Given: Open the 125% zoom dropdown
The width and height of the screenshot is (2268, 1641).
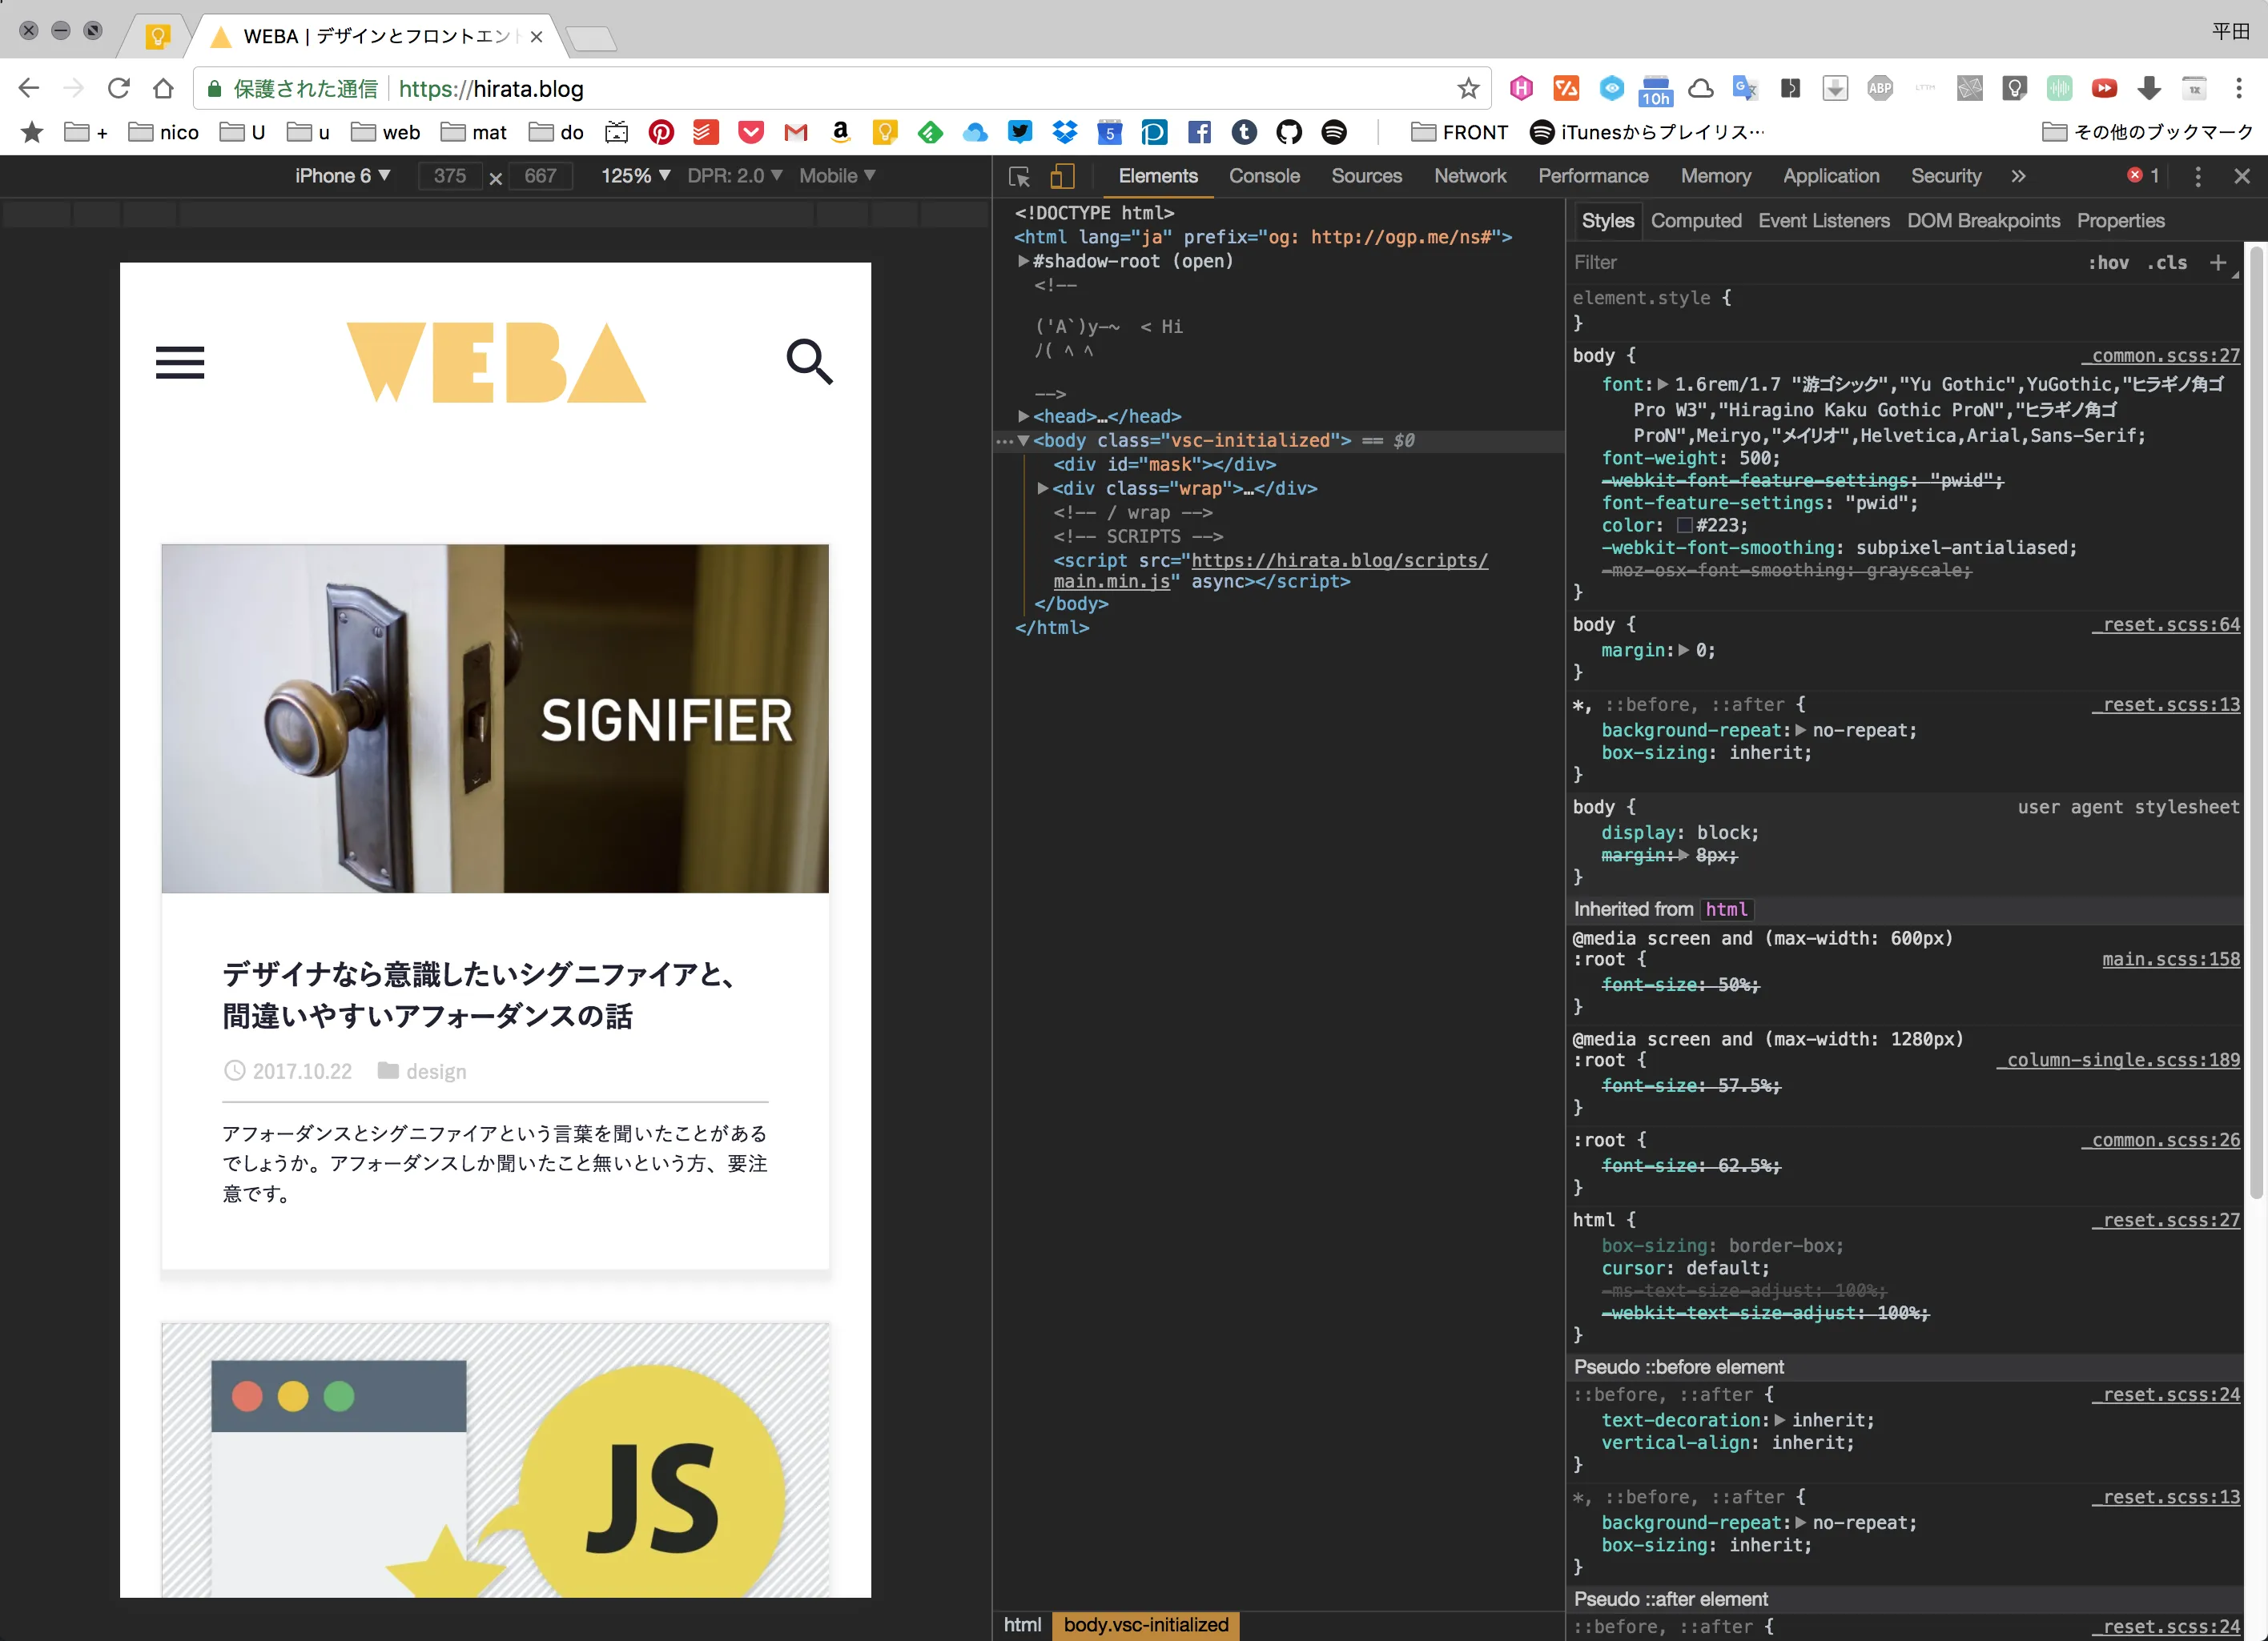Looking at the screenshot, I should click(x=634, y=176).
